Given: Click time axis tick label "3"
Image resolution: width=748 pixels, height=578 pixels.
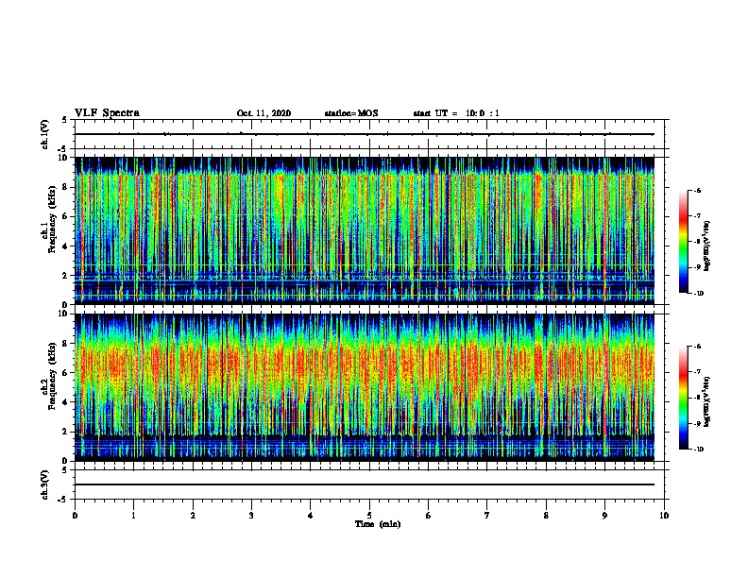Looking at the screenshot, I should [x=251, y=515].
